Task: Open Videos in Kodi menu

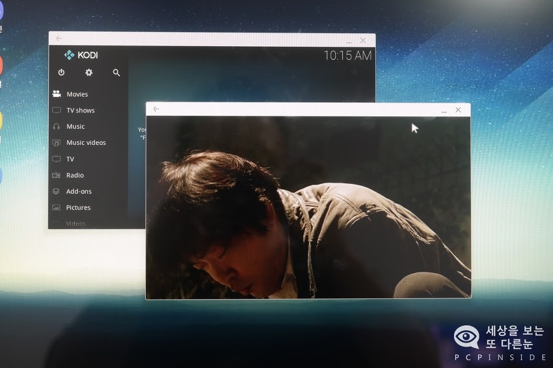Action: 76,224
